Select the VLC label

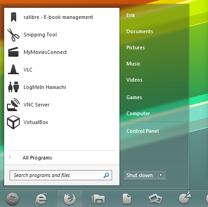28,70
